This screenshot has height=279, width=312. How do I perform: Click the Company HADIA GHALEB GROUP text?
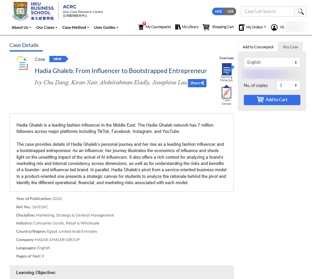click(48, 240)
